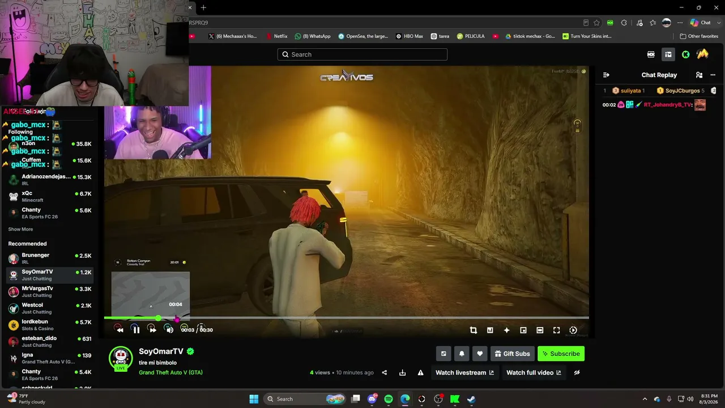Click the green Subscribe button
This screenshot has width=725, height=408.
561,354
